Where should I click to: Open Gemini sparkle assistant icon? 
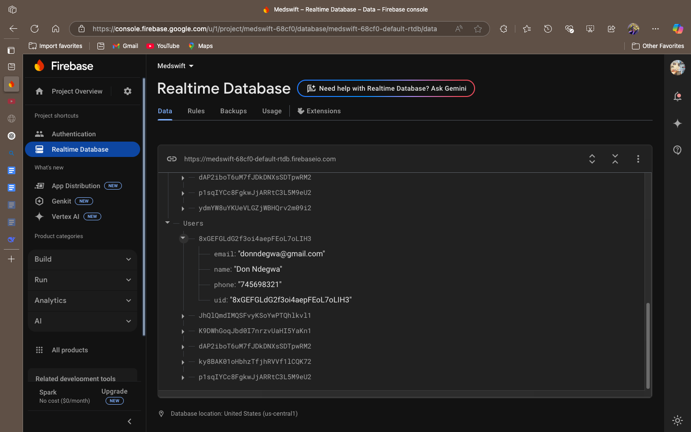678,123
